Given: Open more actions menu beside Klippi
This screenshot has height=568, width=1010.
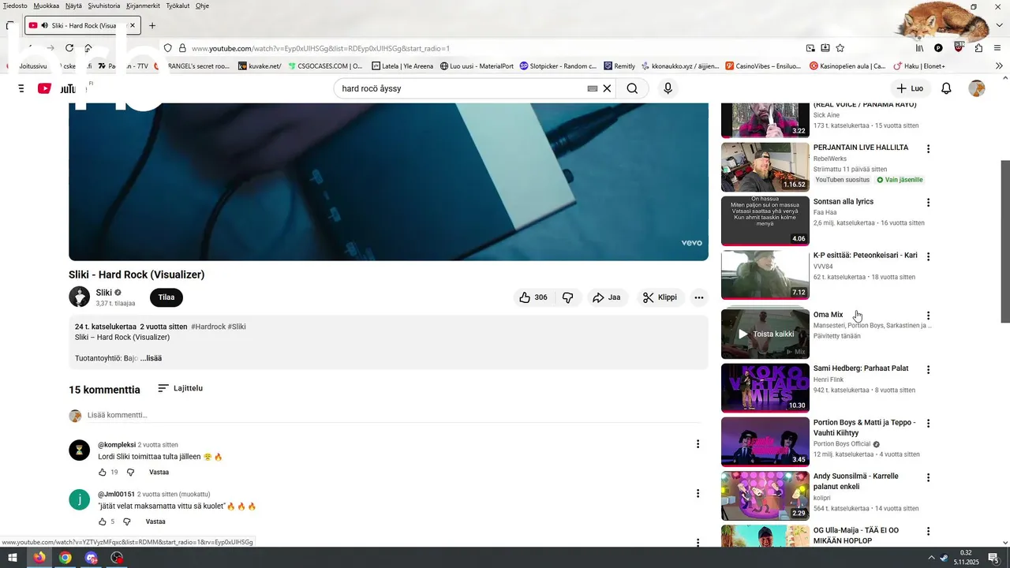Looking at the screenshot, I should point(698,297).
